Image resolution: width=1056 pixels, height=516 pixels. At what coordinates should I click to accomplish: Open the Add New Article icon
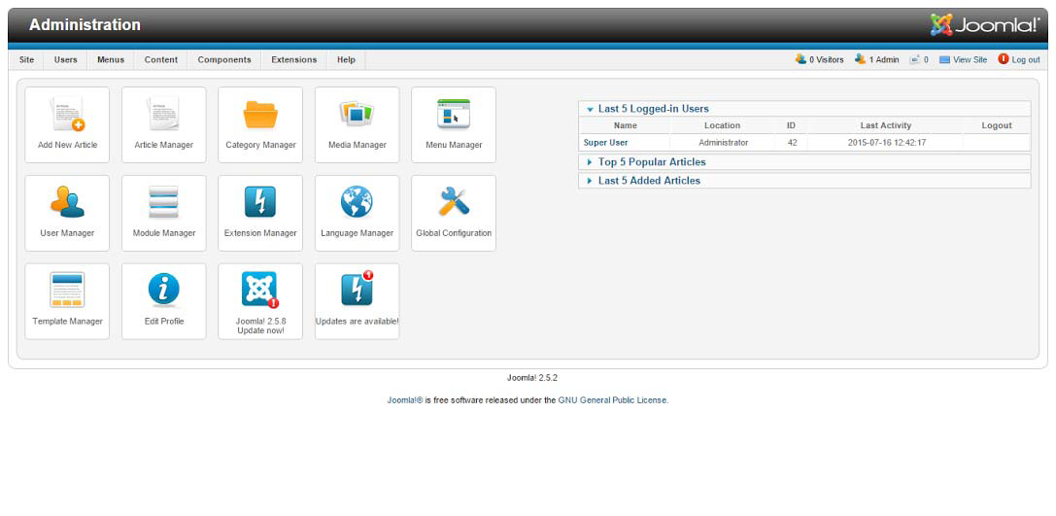coord(68,114)
